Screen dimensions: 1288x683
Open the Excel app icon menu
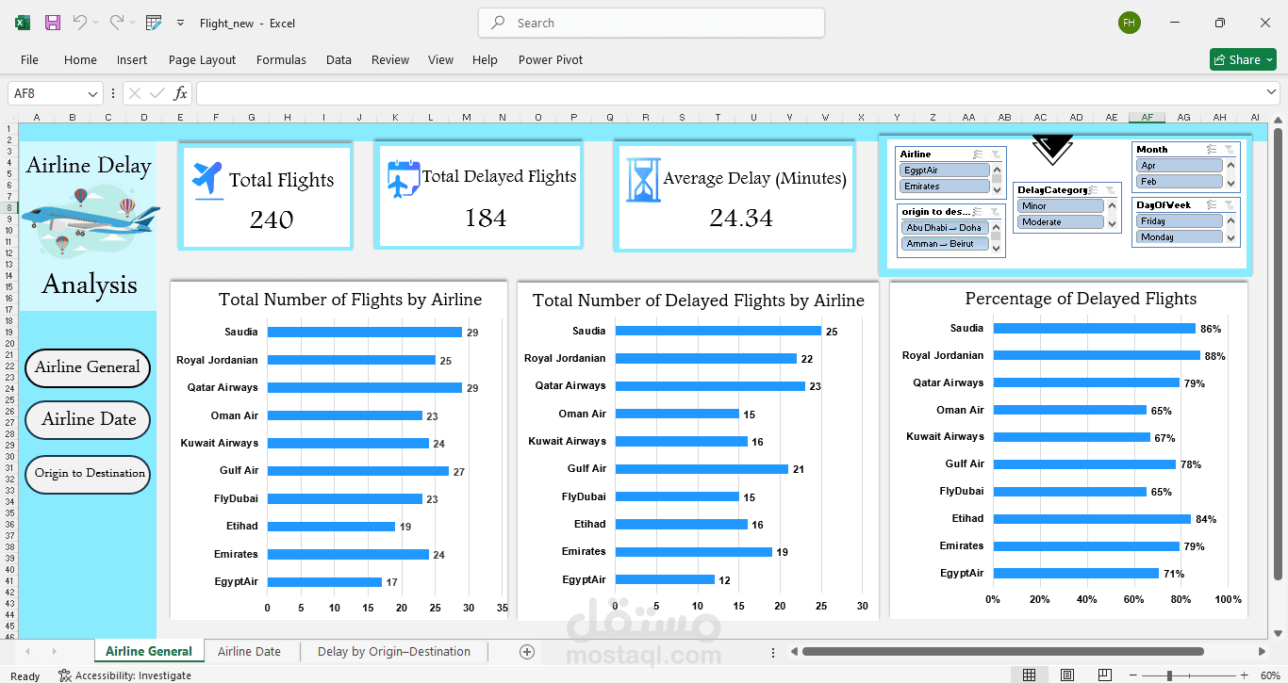pyautogui.click(x=22, y=23)
